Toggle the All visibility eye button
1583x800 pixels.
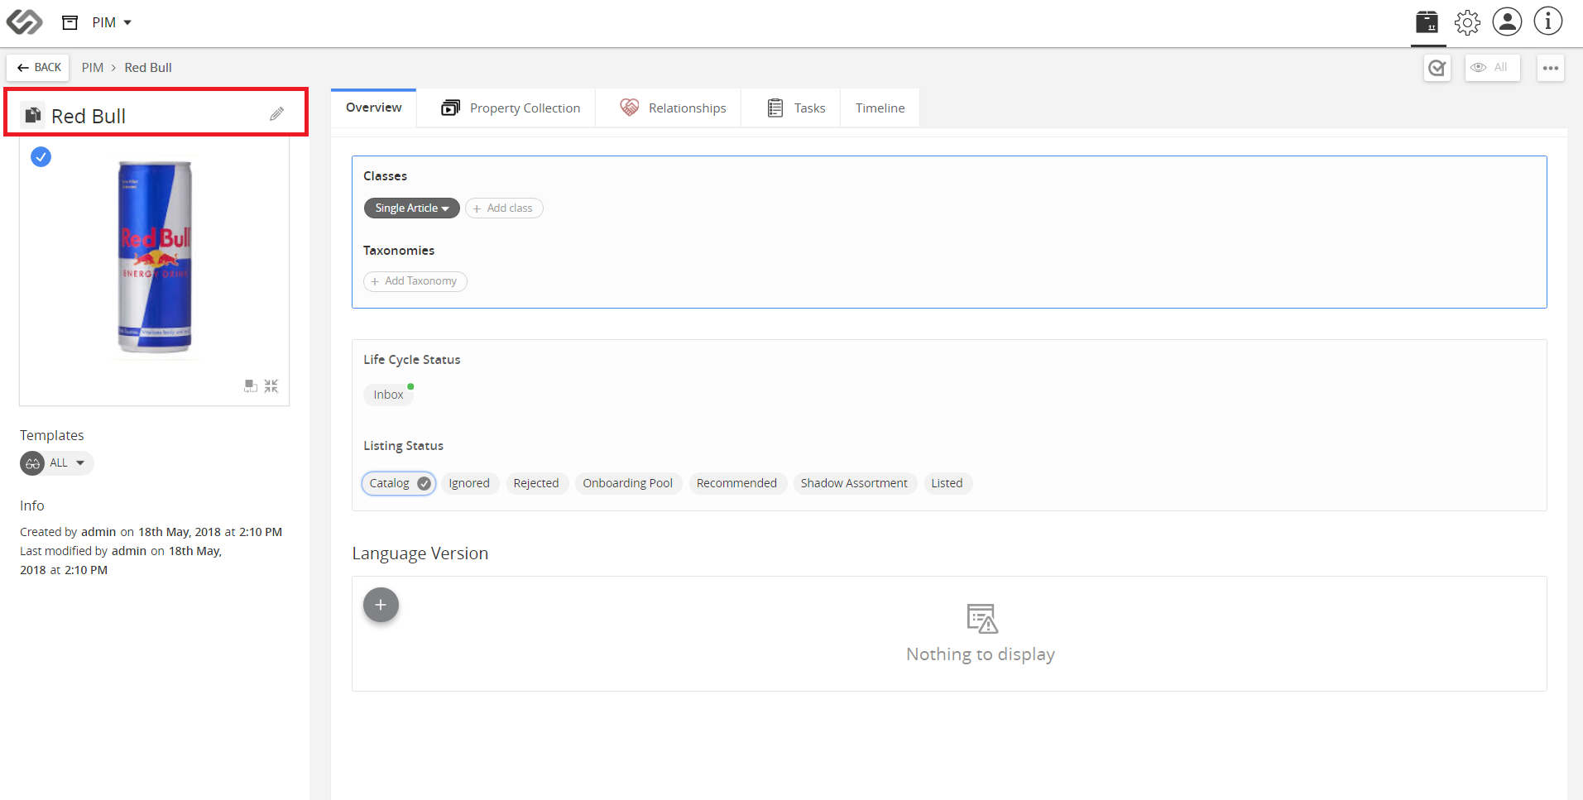[1492, 68]
